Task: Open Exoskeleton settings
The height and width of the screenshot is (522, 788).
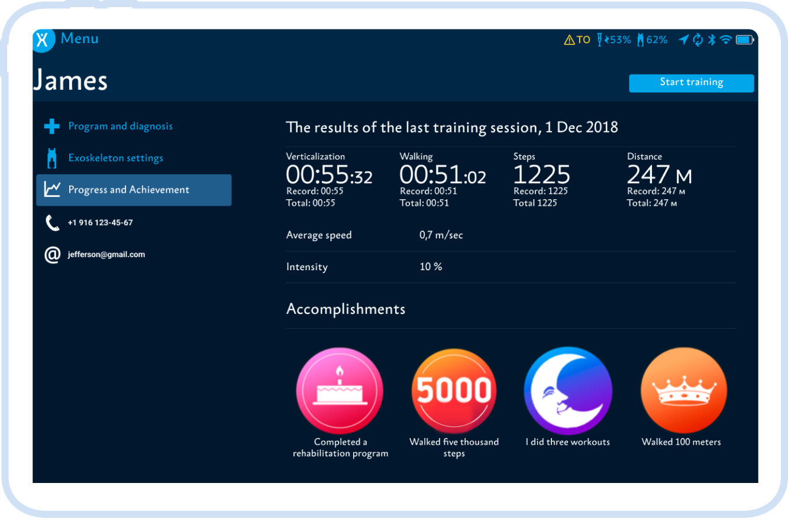Action: click(115, 158)
